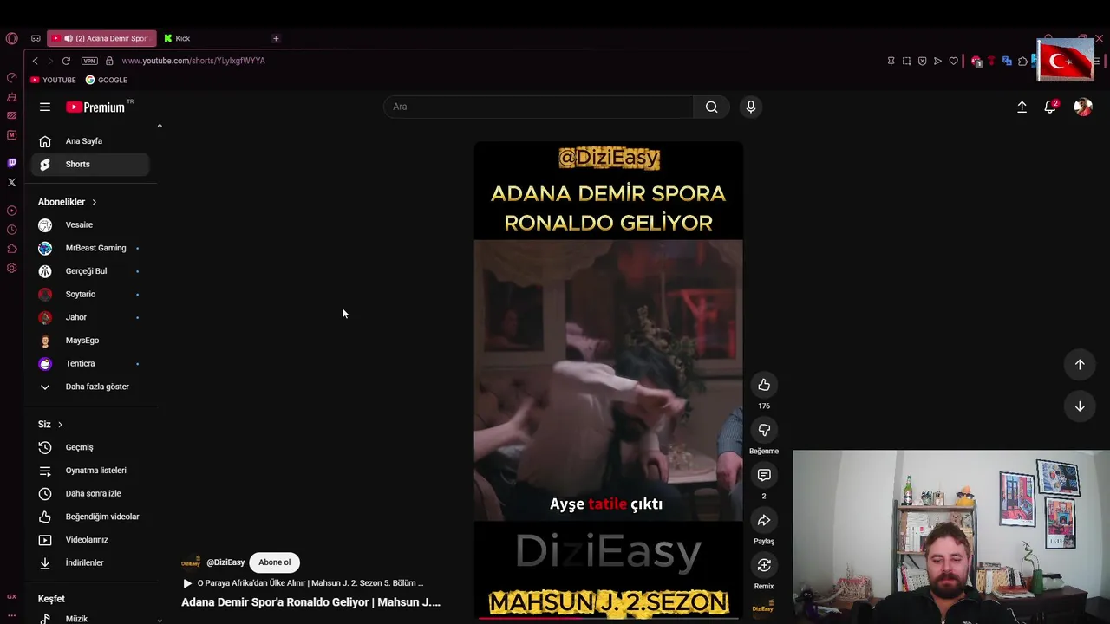Open the Tenticra subscription
Viewport: 1110px width, 624px height.
click(x=89, y=363)
